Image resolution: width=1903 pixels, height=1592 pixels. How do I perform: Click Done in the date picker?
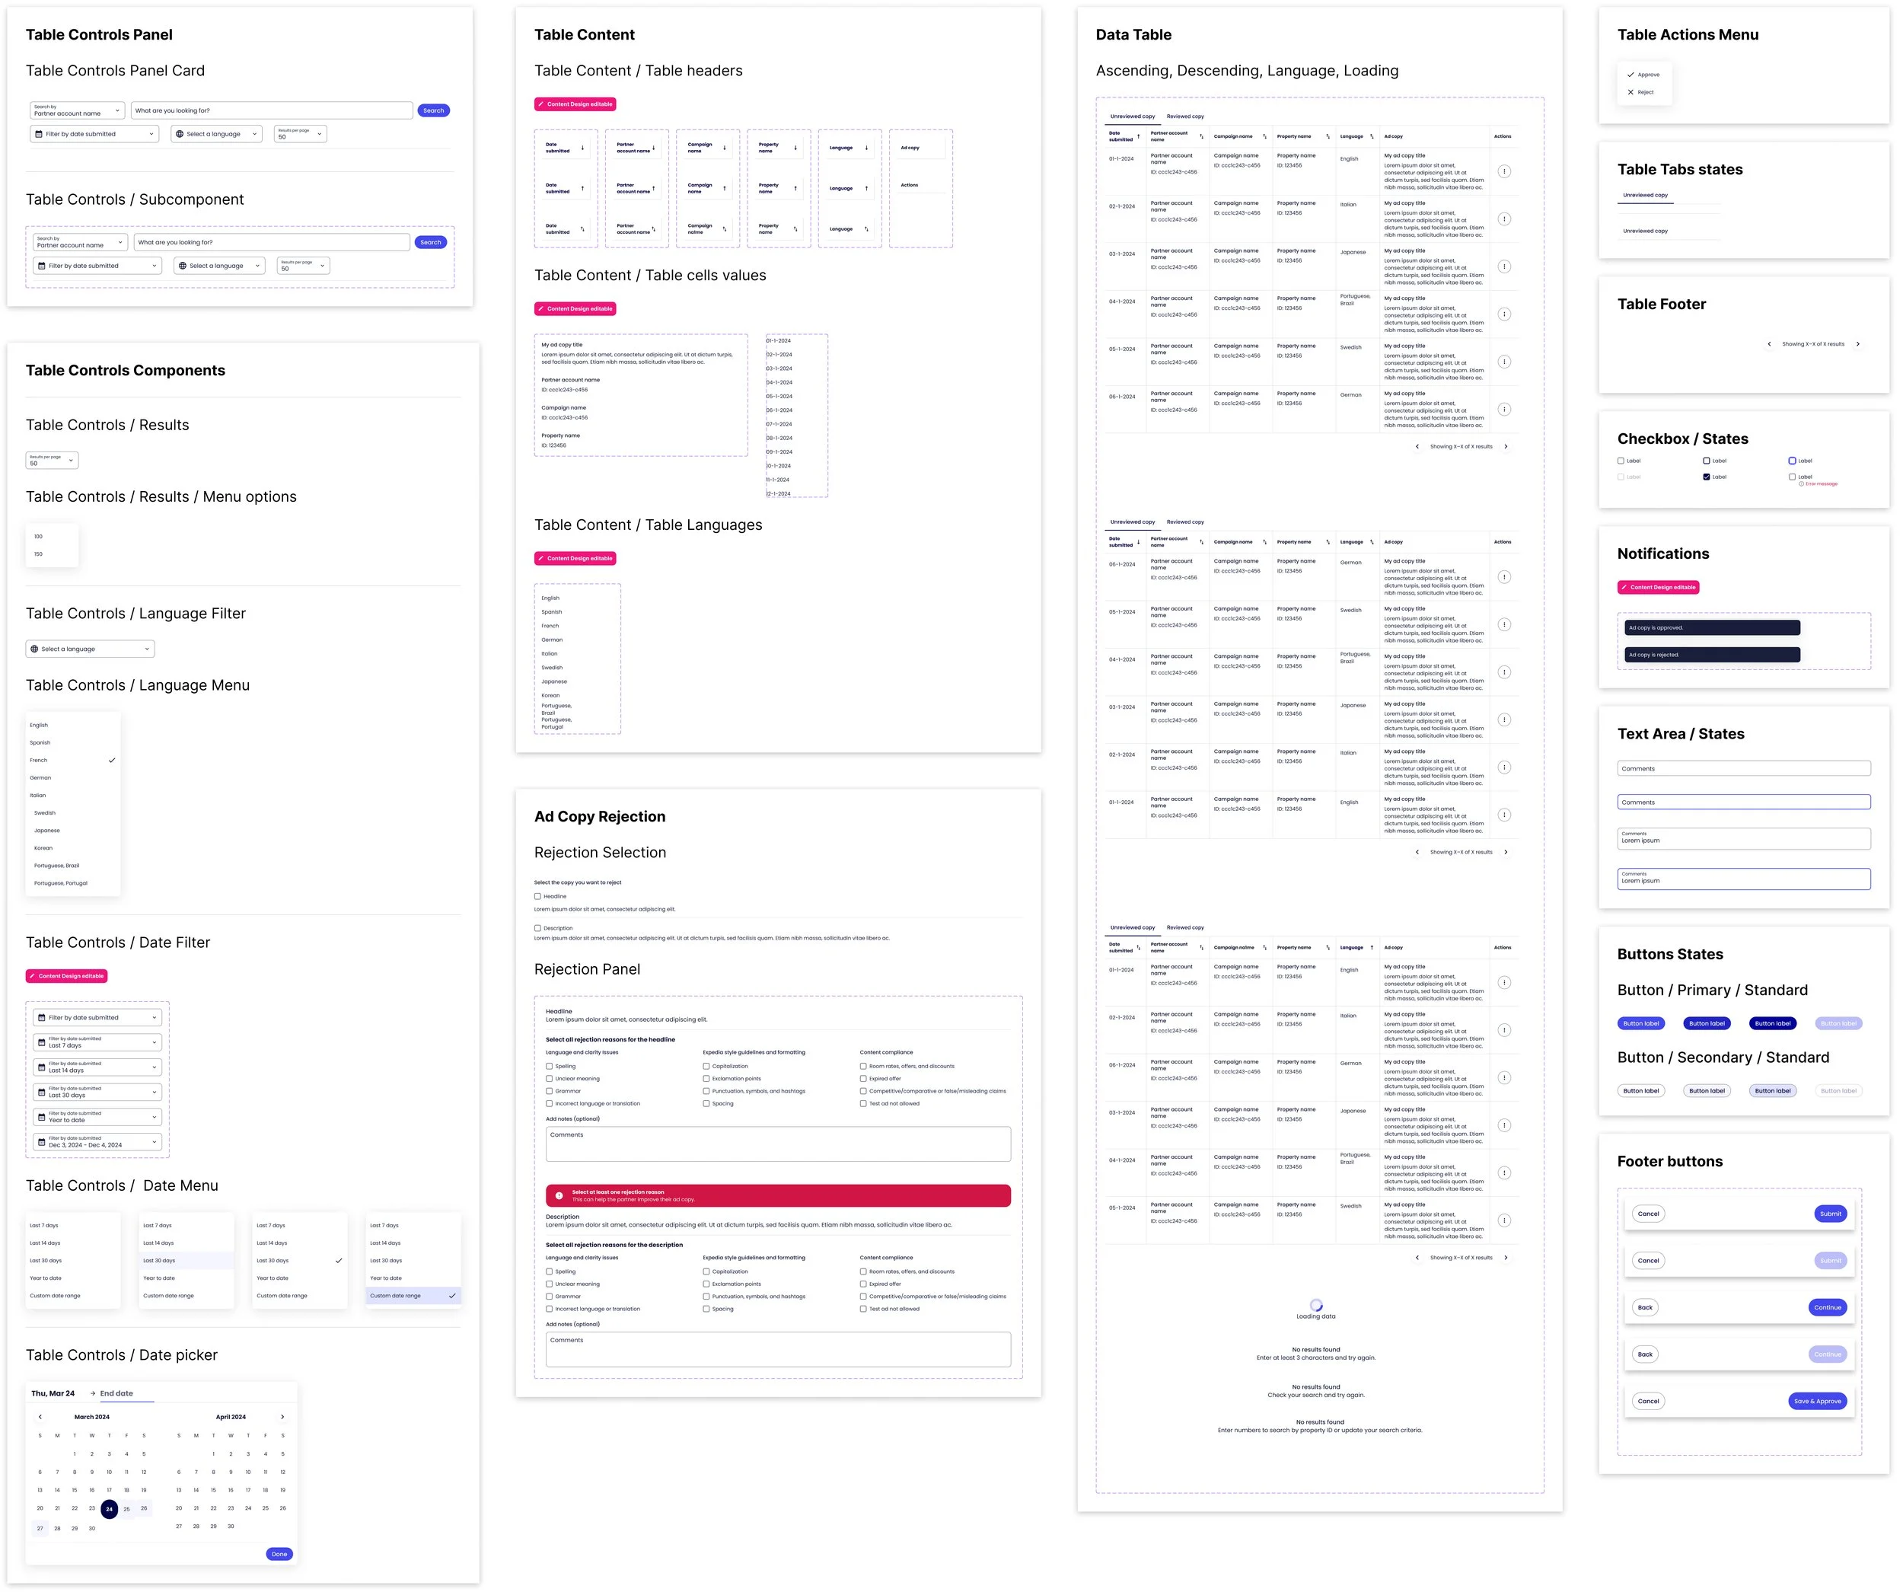279,1555
